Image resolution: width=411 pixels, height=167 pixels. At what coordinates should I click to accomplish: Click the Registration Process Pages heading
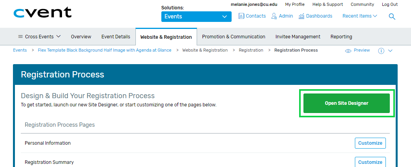pyautogui.click(x=60, y=125)
